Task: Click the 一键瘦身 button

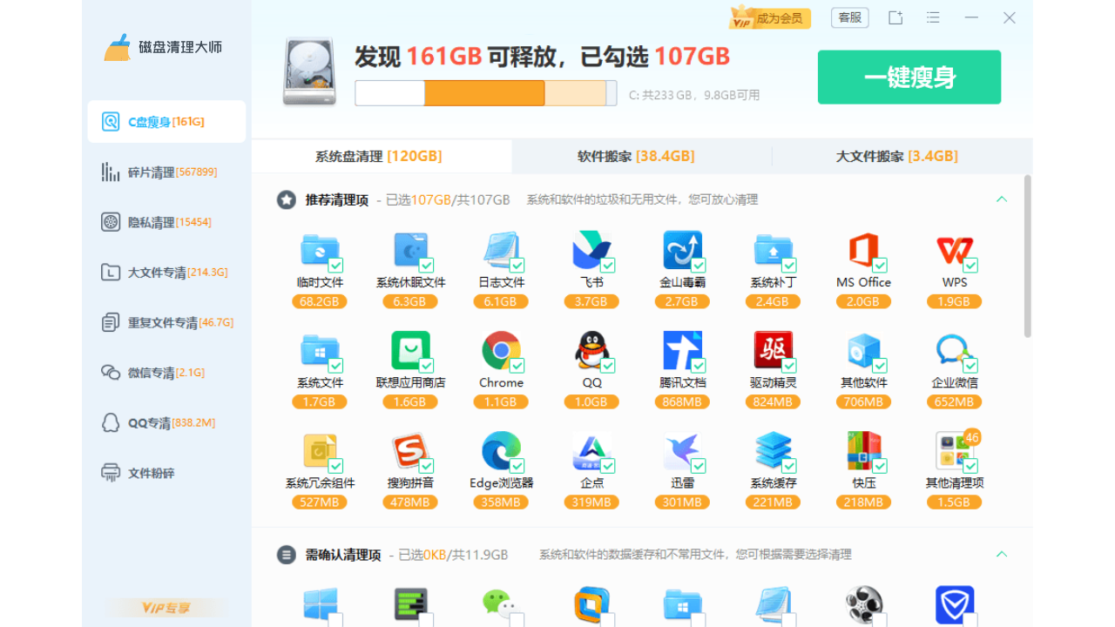Action: 909,77
